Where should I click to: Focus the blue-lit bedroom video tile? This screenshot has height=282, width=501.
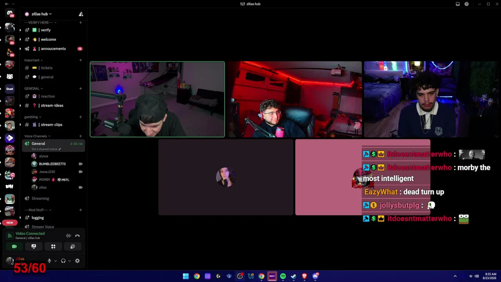tap(431, 99)
